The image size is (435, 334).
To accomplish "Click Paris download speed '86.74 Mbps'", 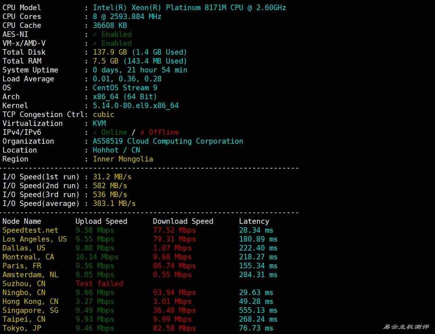I will [174, 266].
